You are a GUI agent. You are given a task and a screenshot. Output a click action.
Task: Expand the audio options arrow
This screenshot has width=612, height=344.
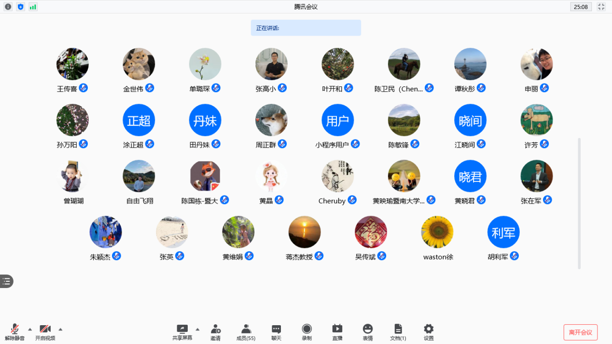30,330
